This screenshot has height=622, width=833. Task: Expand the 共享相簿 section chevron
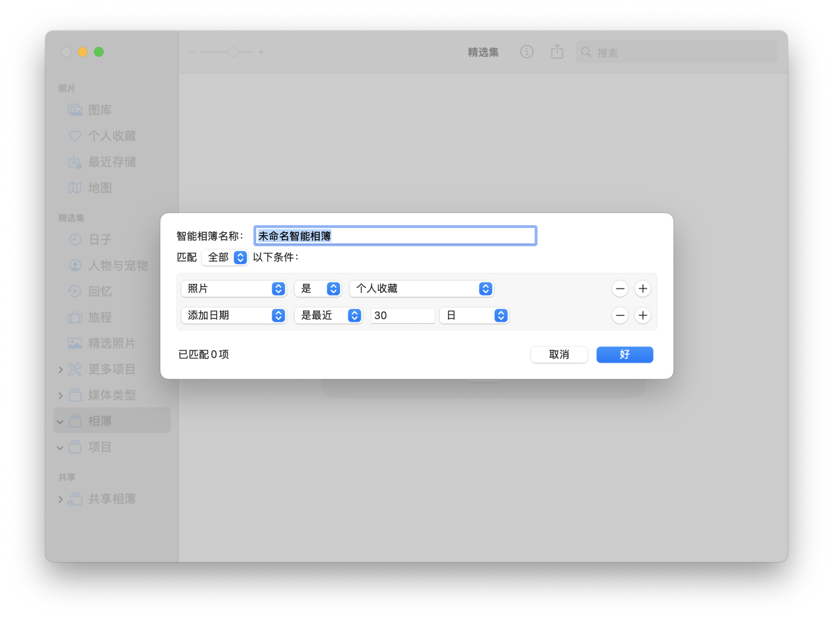coord(61,499)
